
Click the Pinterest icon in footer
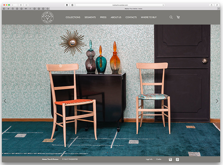(177, 159)
